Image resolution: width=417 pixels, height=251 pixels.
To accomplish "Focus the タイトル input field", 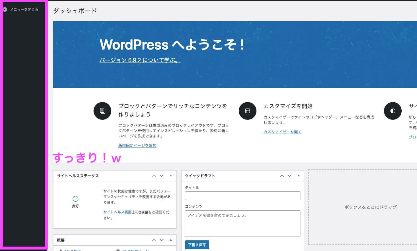I will [x=243, y=196].
